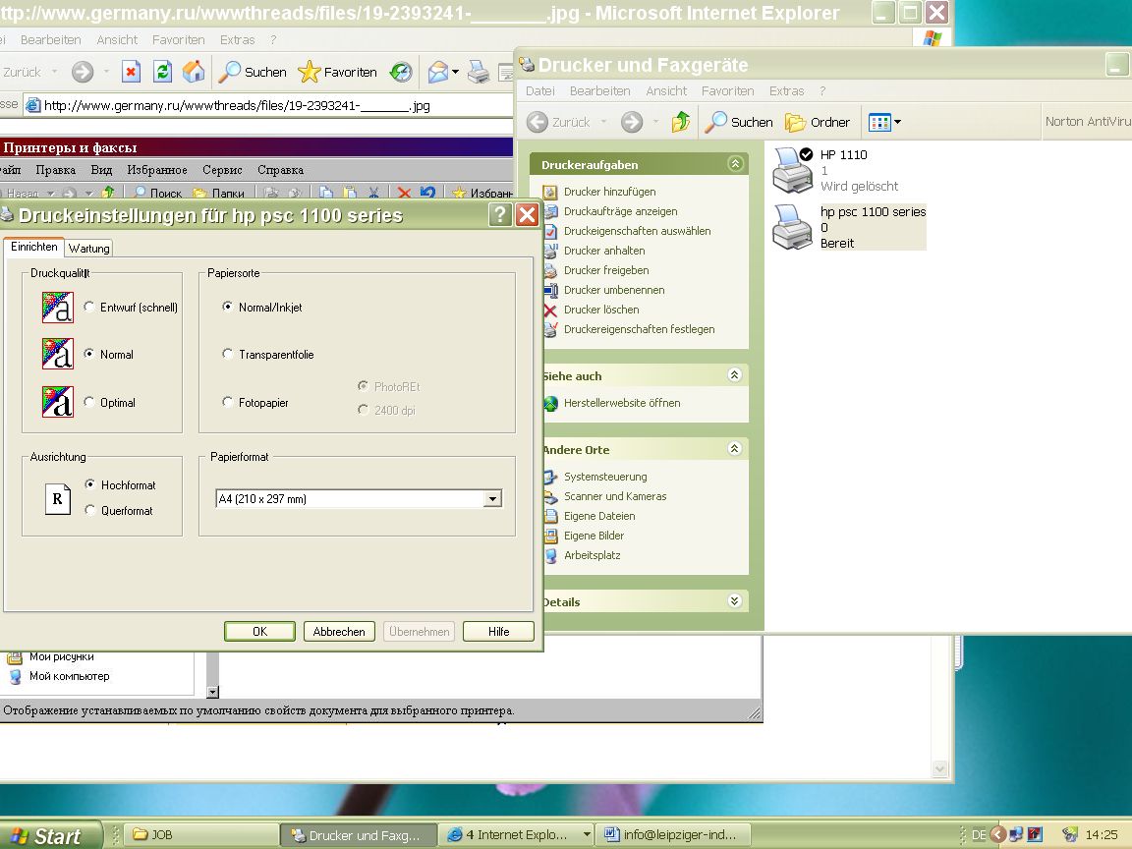The image size is (1132, 849).
Task: Click the help question mark in dialog title
Action: coord(500,214)
